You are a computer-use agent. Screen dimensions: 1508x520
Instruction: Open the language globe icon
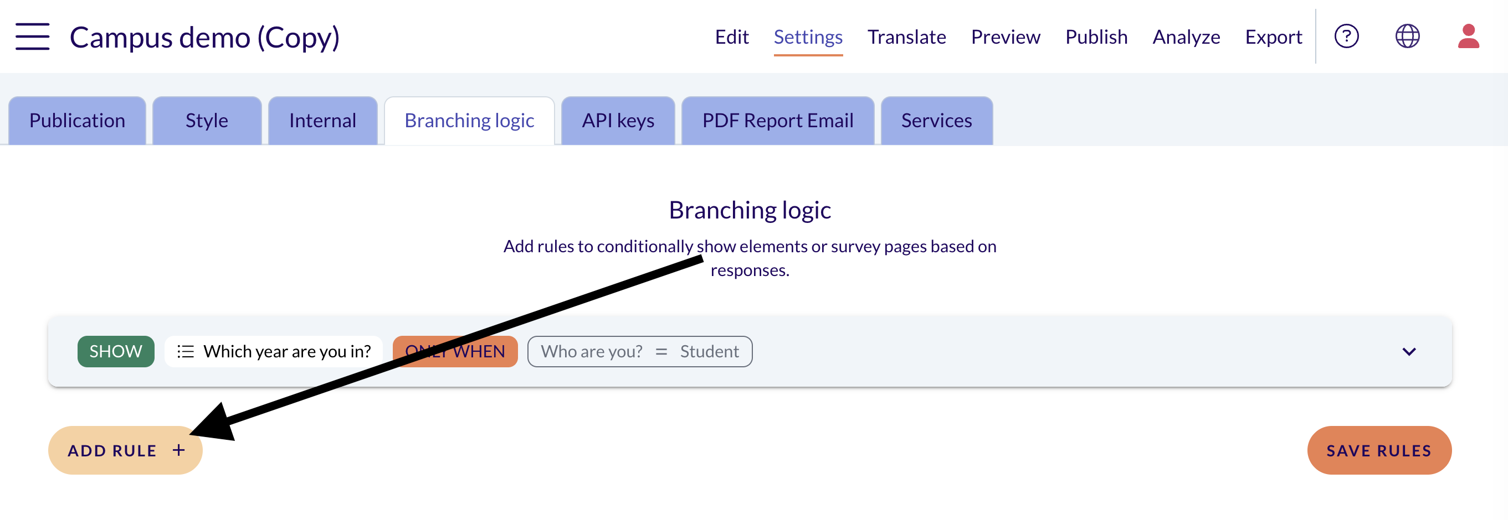click(x=1407, y=36)
